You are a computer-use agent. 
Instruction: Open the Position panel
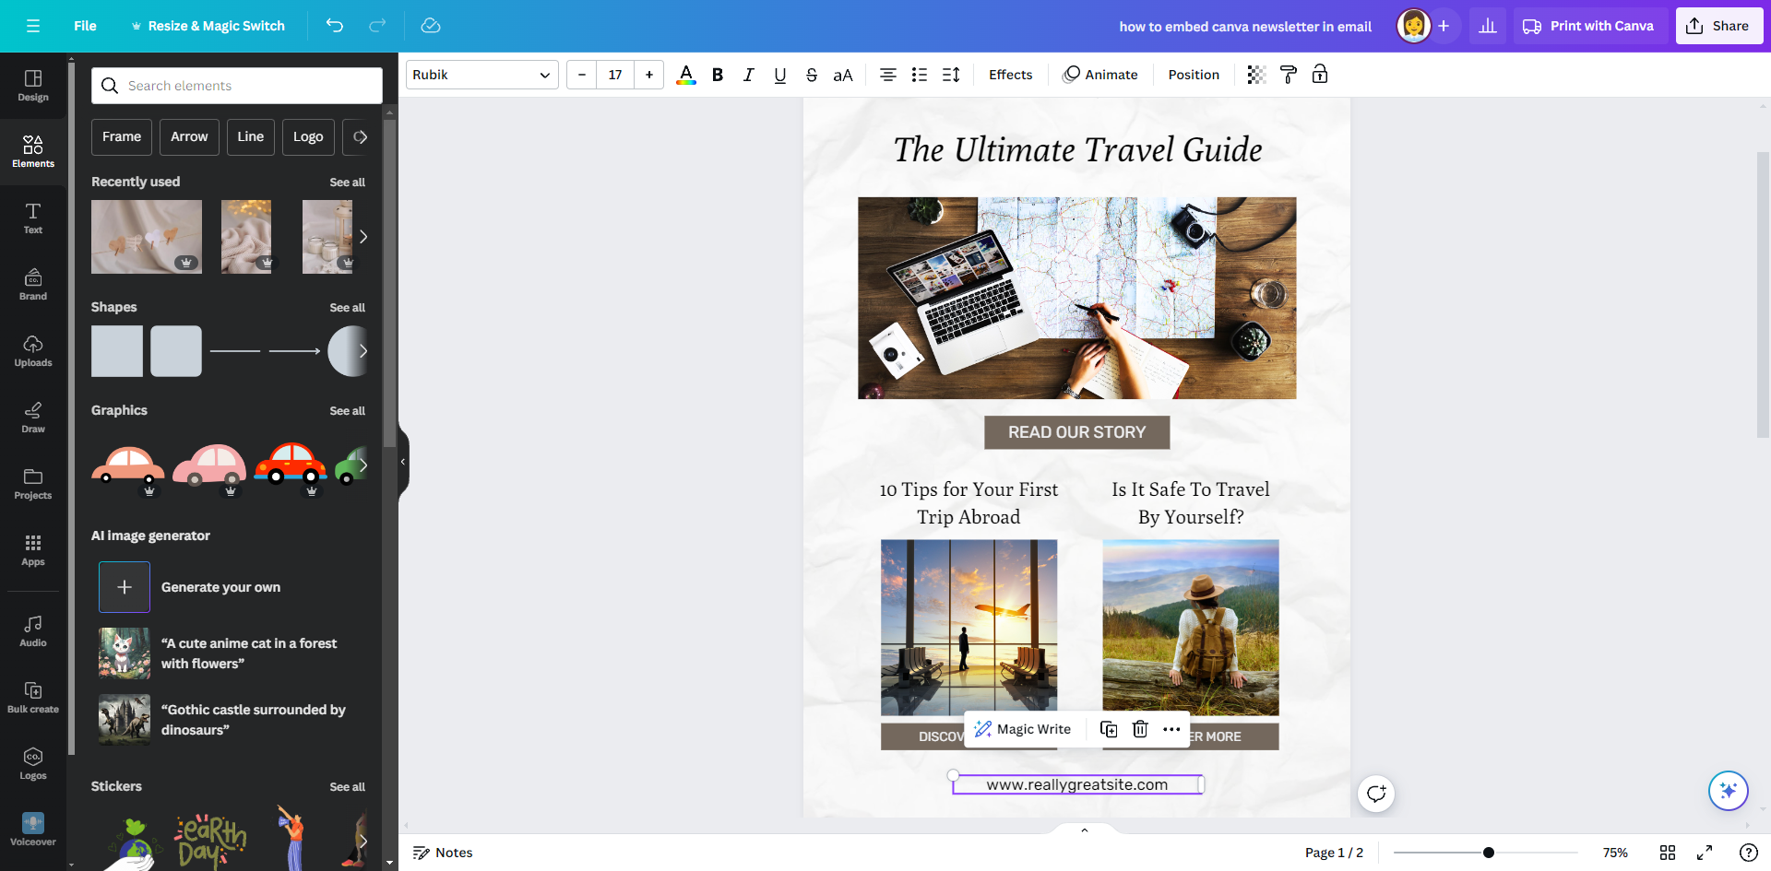point(1194,75)
